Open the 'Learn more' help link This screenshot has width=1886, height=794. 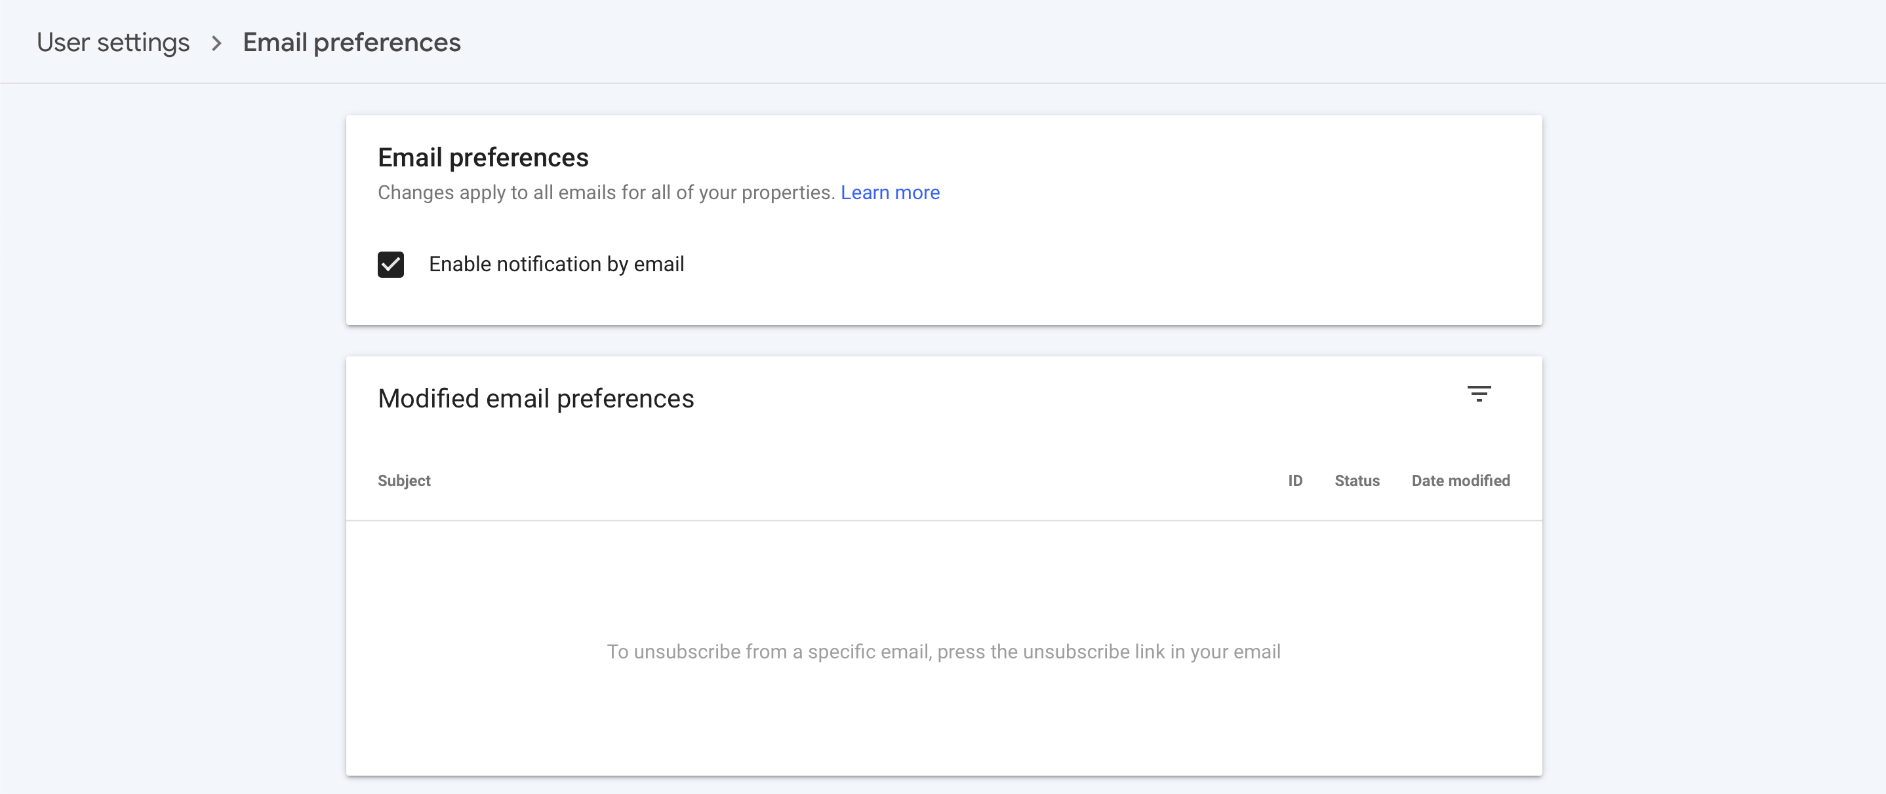coord(891,193)
